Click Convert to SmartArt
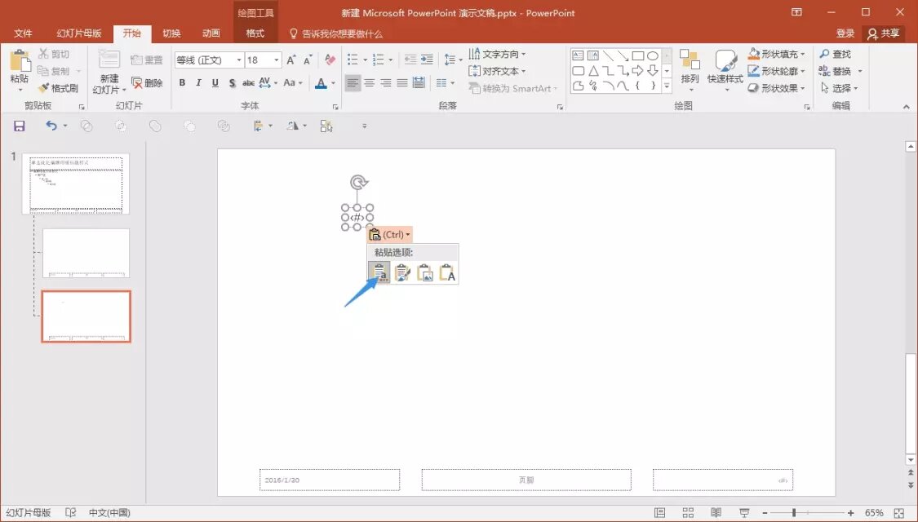 (x=513, y=88)
